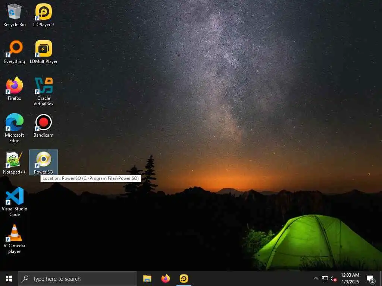Open the notification Action Center

coord(370,279)
